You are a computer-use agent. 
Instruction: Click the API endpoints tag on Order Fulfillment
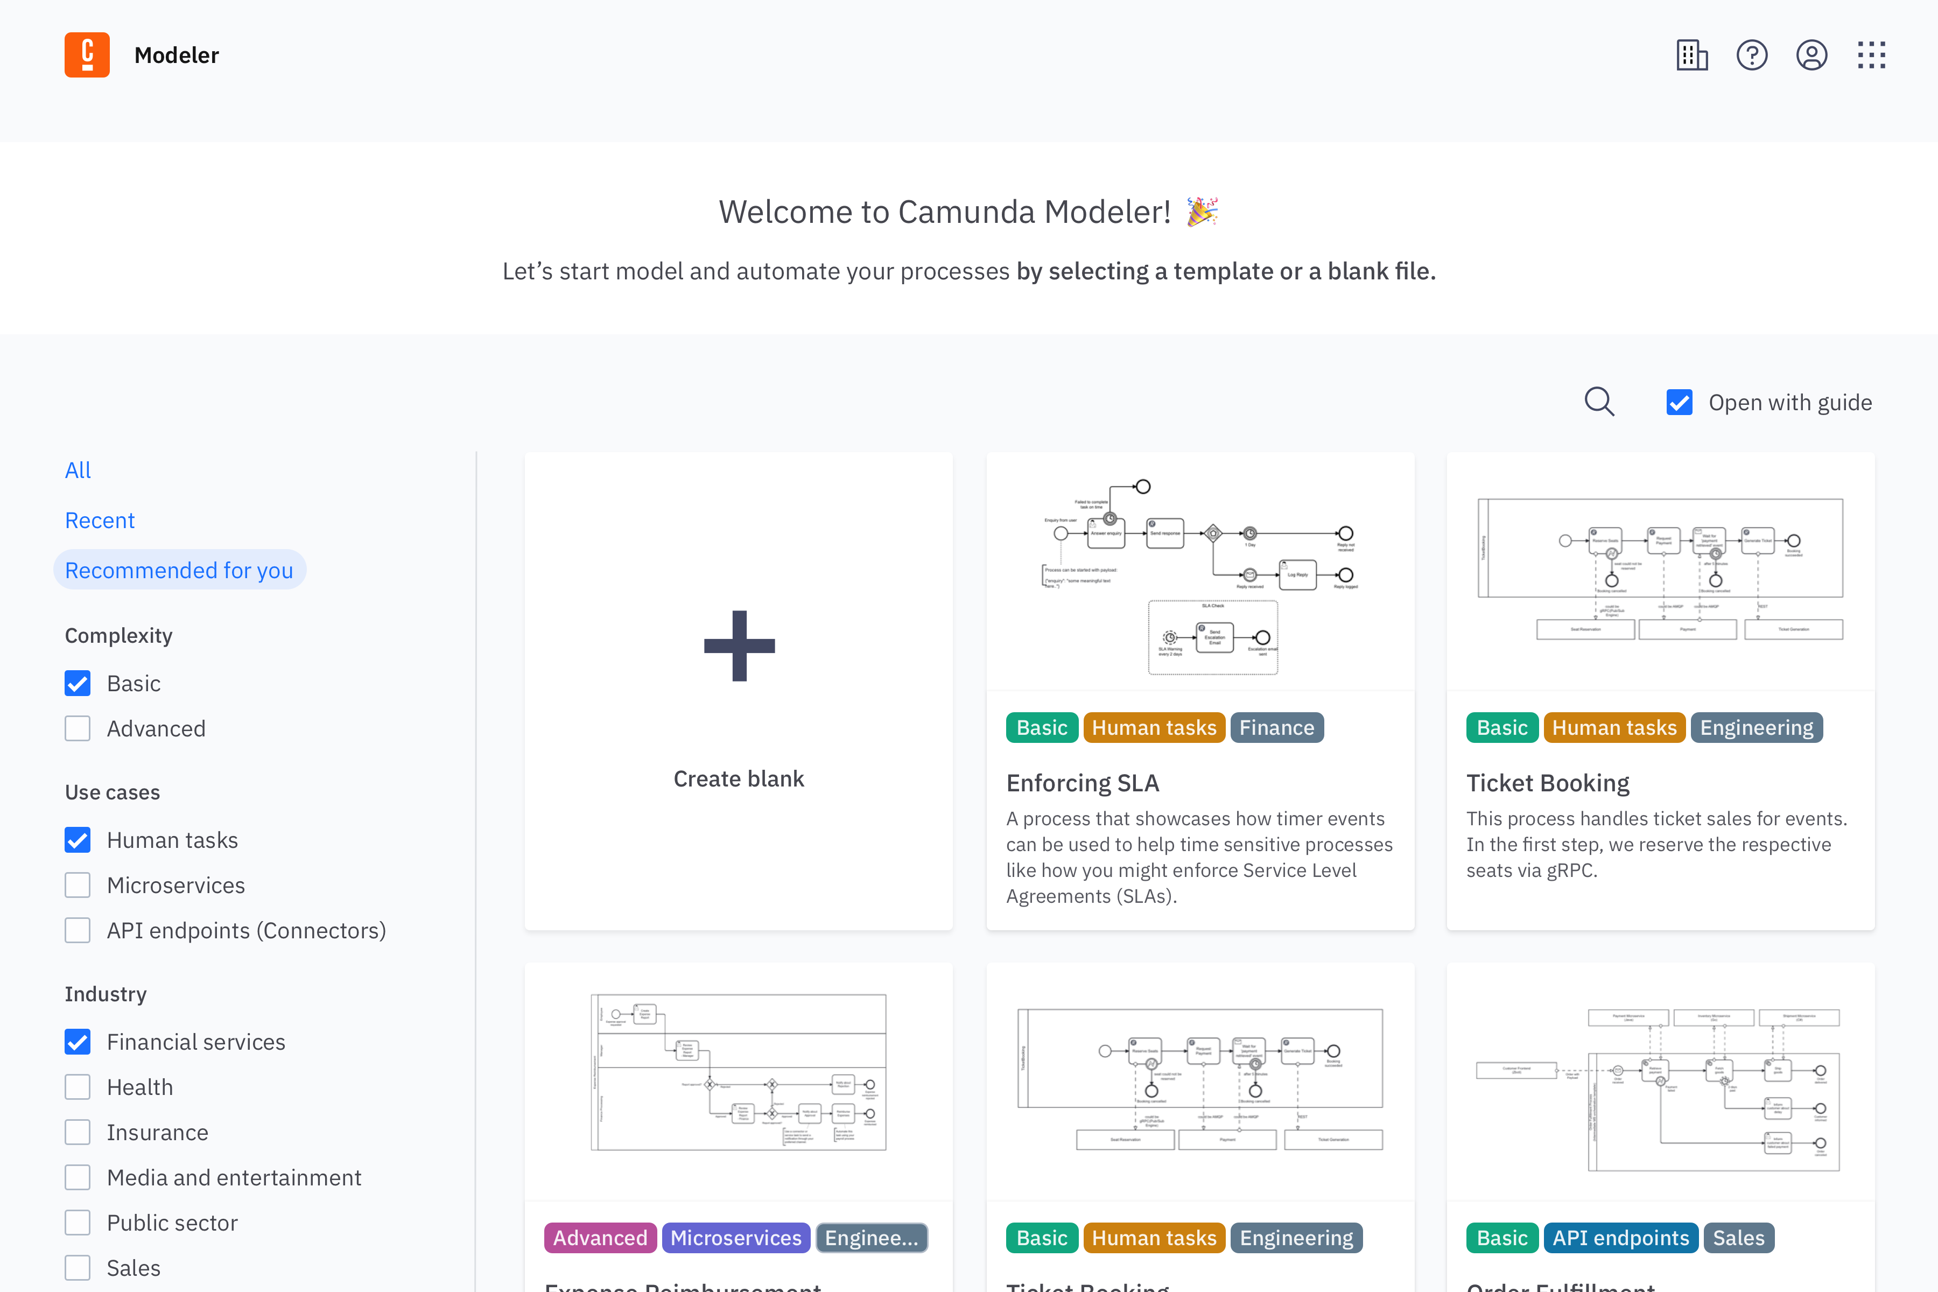click(1621, 1238)
